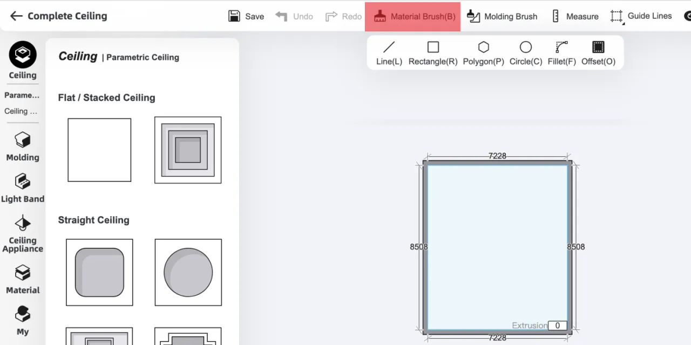
Task: Select the Rectangle drawing tool
Action: (432, 53)
